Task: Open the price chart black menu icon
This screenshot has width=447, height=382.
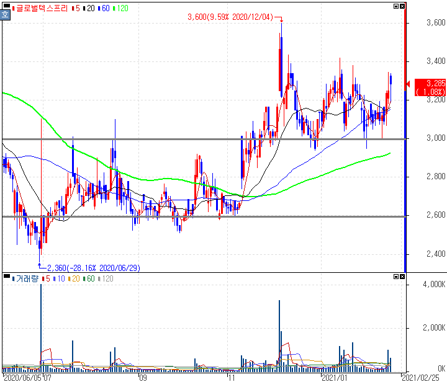Action: [6, 6]
